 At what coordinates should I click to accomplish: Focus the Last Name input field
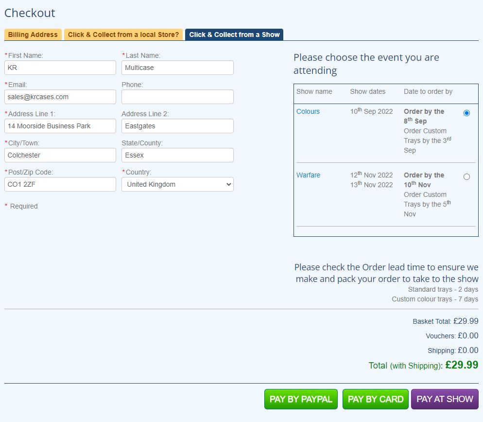tap(177, 68)
